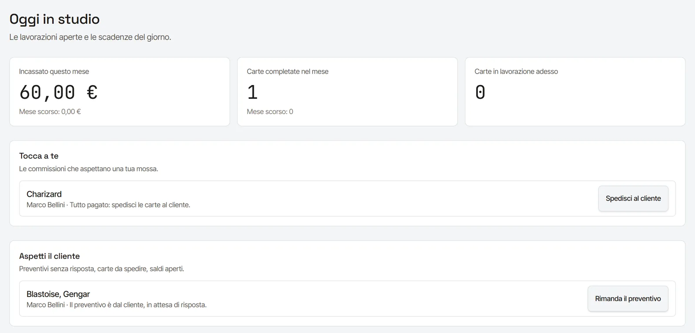This screenshot has width=695, height=333.
Task: Click Marco Bellini under Charizard
Action: pyautogui.click(x=46, y=205)
